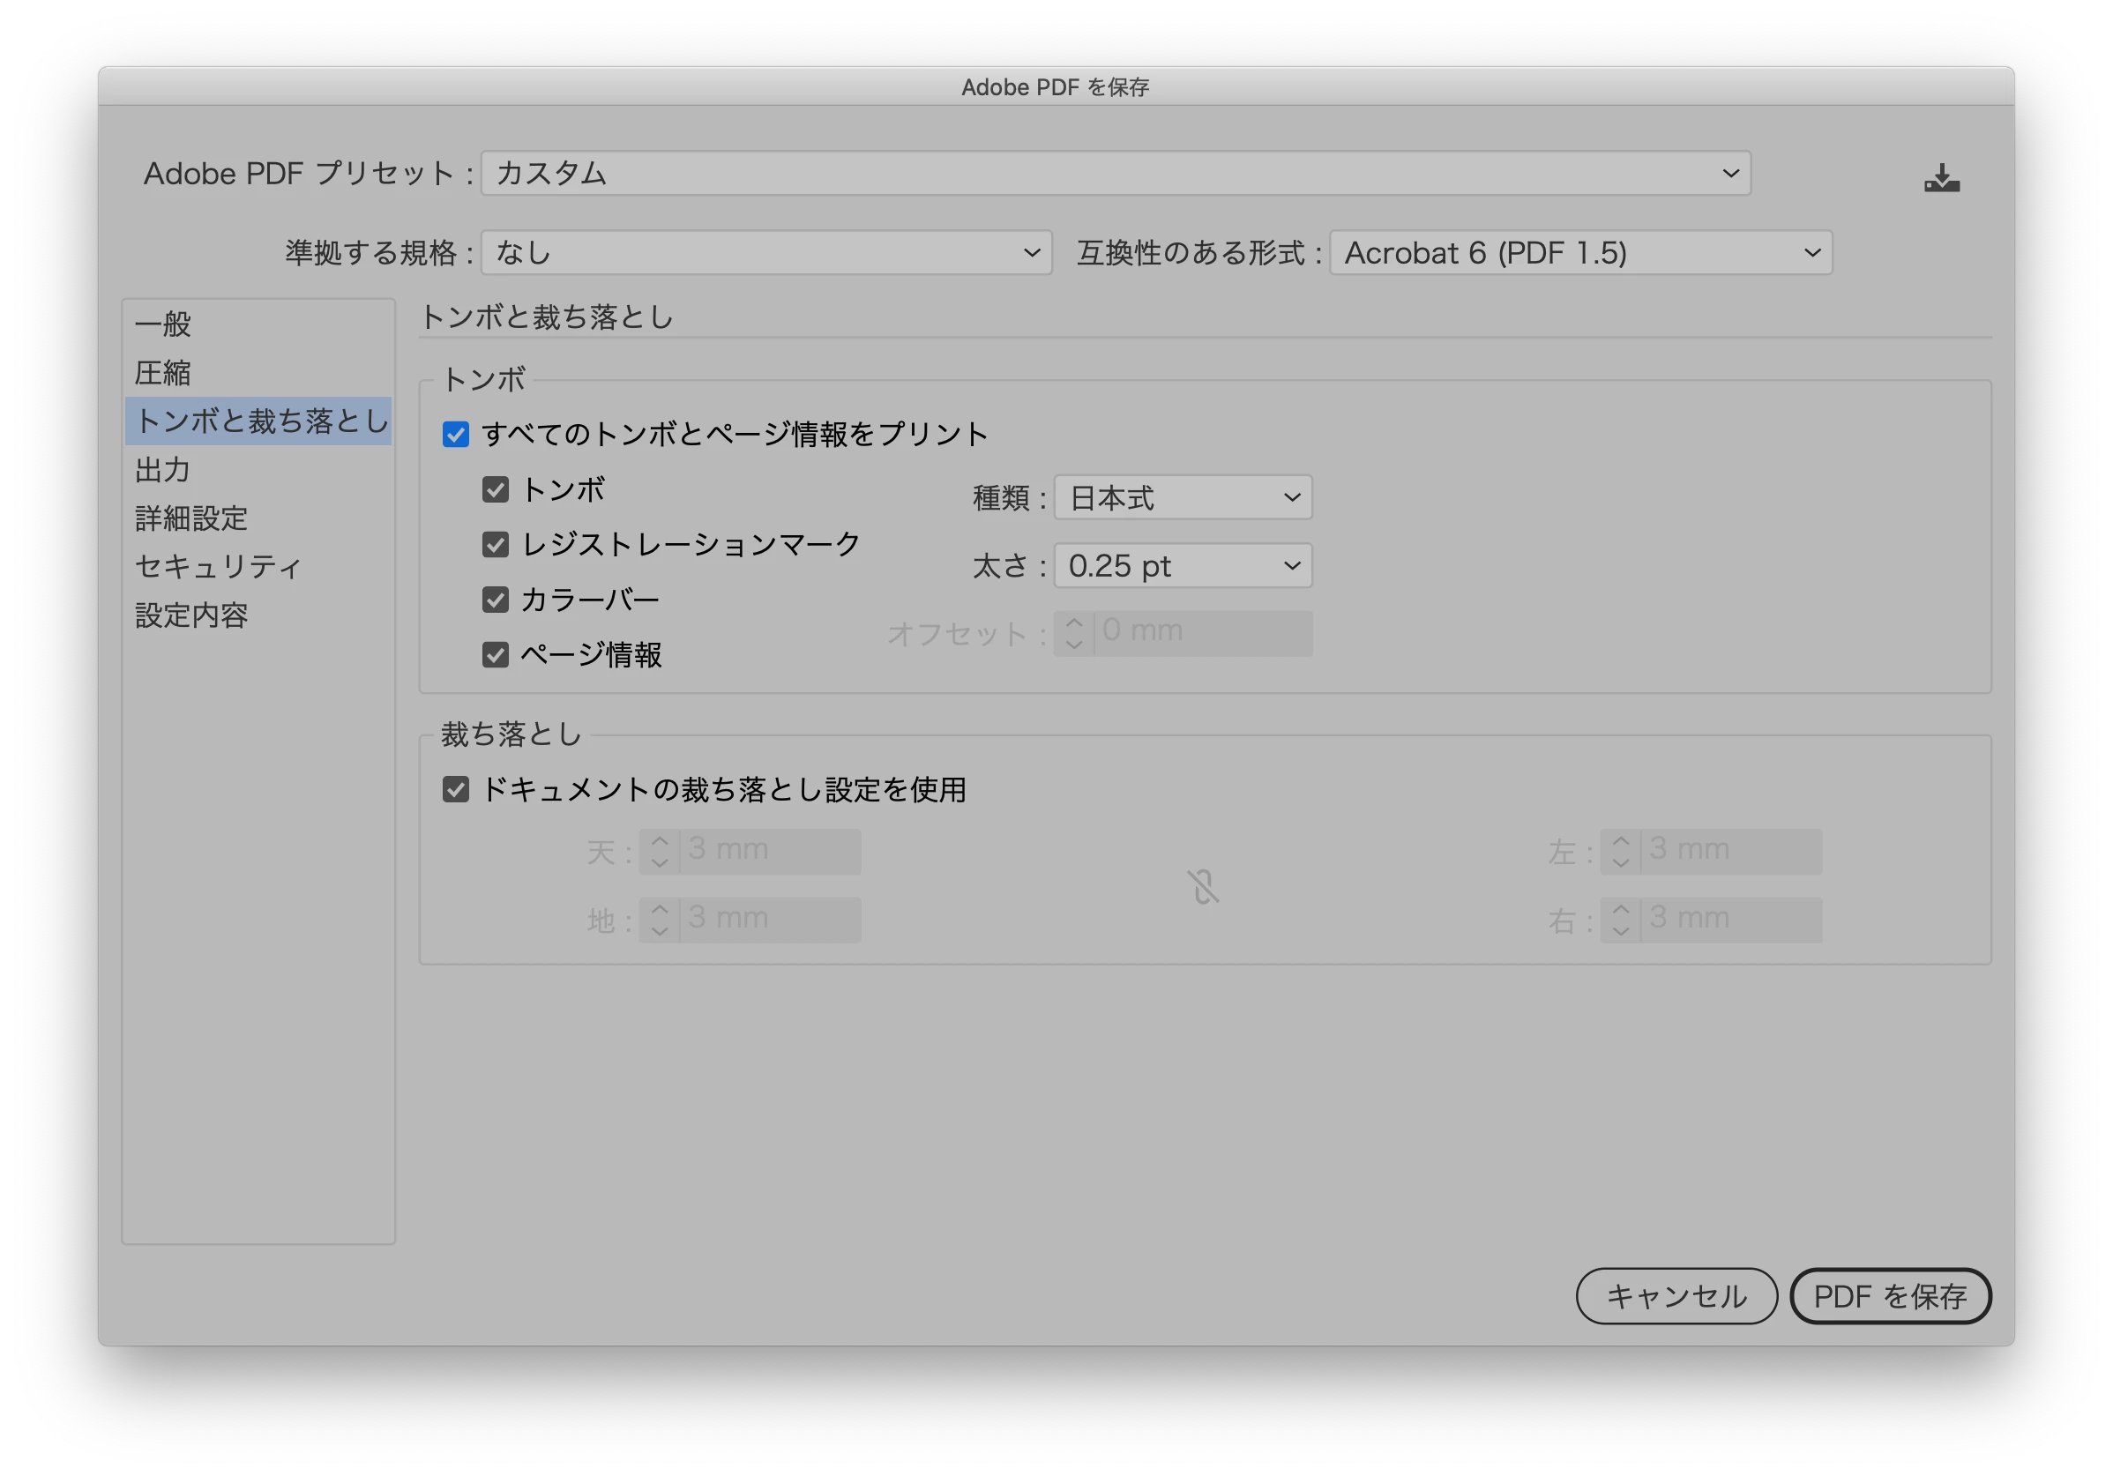Go to the 出力 section

tap(164, 470)
